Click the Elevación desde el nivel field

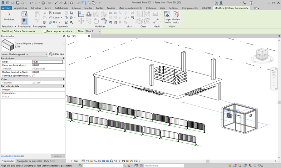(47, 65)
